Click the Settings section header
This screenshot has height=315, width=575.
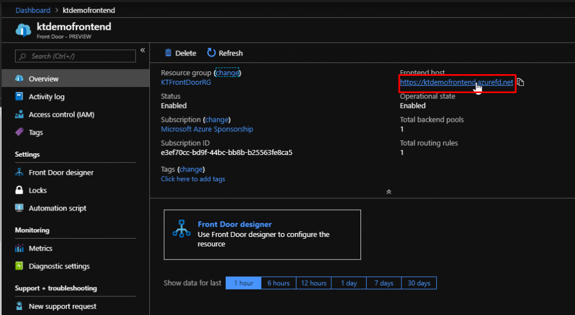(x=27, y=154)
